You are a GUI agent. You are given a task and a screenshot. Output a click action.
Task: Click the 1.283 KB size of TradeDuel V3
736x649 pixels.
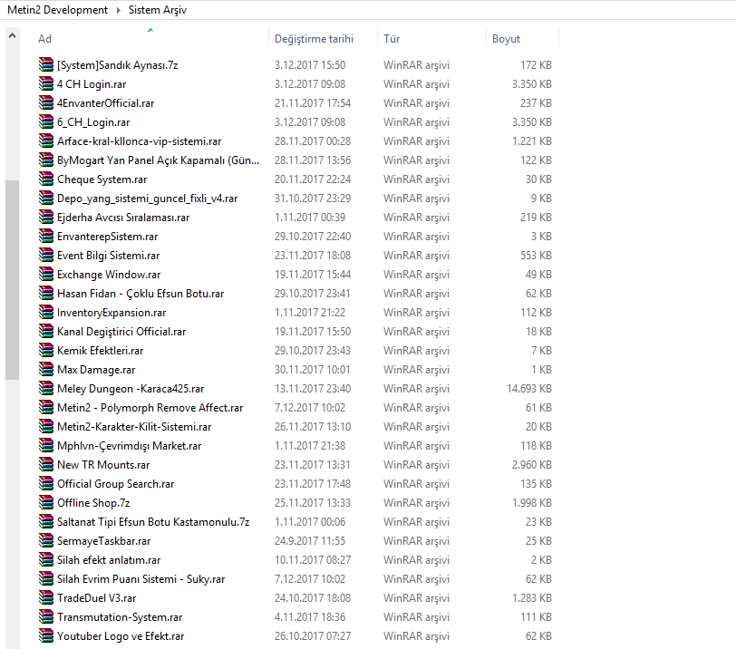[531, 598]
